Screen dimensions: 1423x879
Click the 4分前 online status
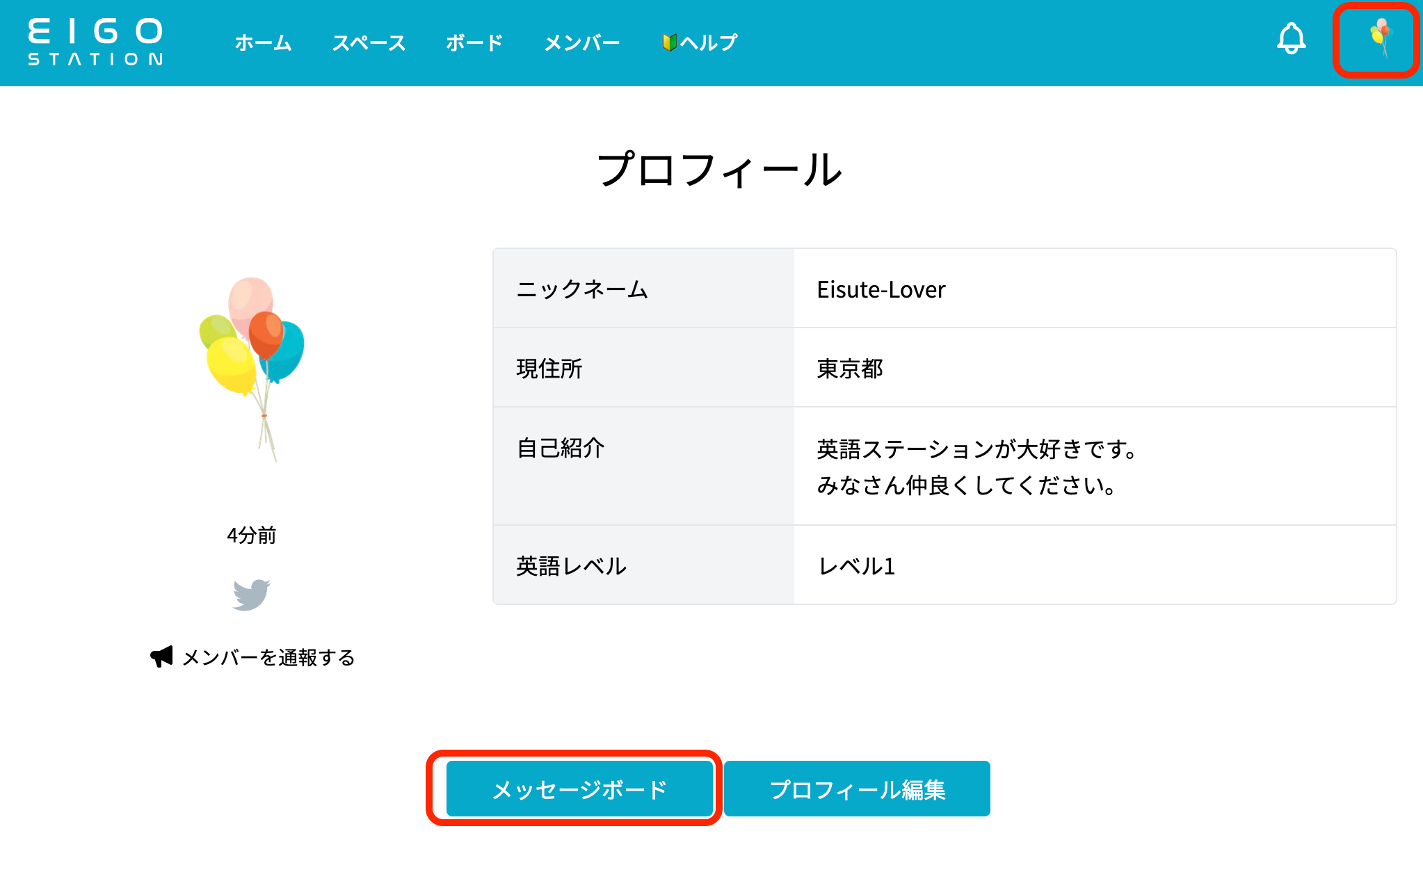click(x=252, y=535)
